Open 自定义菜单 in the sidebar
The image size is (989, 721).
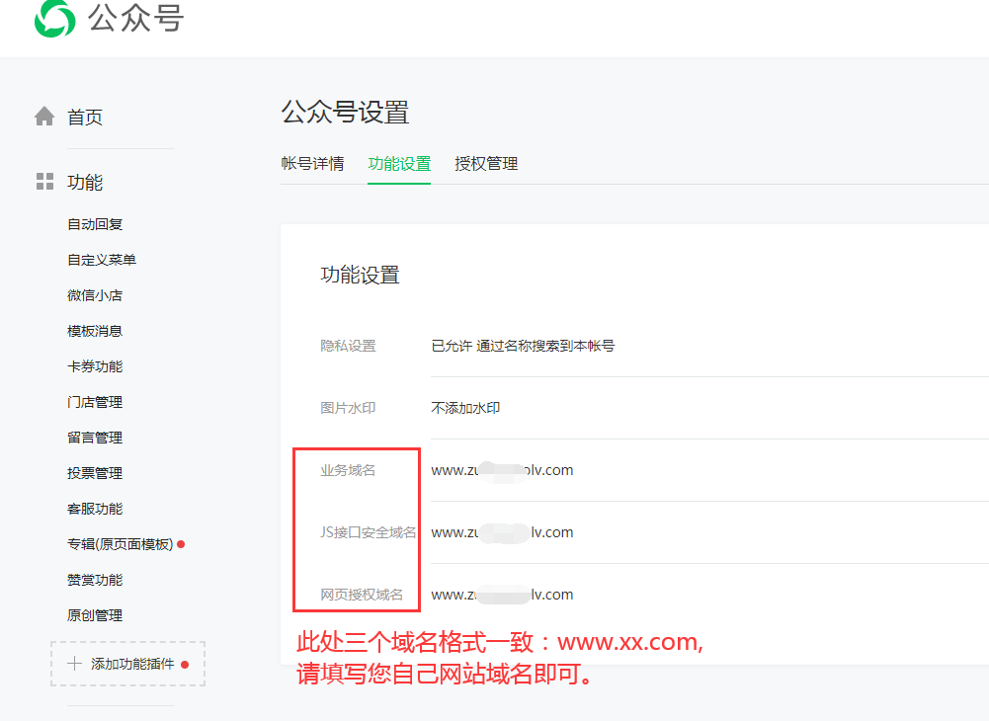click(102, 260)
